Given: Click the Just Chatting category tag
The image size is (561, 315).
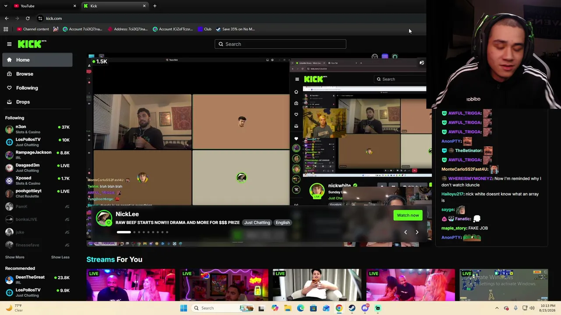Looking at the screenshot, I should tap(257, 223).
